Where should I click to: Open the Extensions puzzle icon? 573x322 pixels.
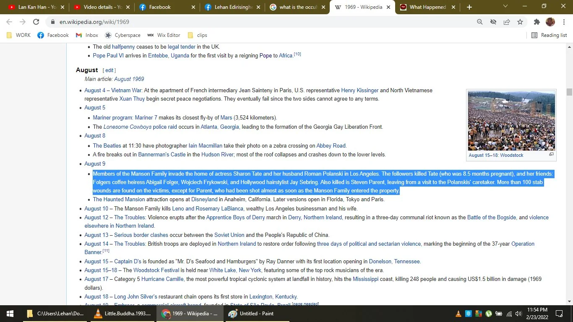pos(537,22)
